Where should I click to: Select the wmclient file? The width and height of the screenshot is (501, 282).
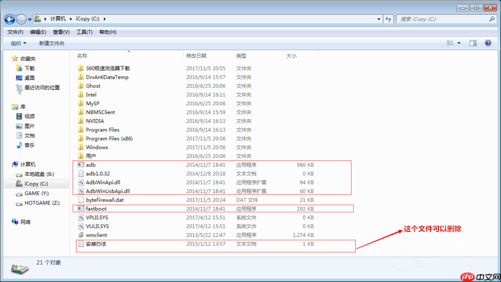96,235
